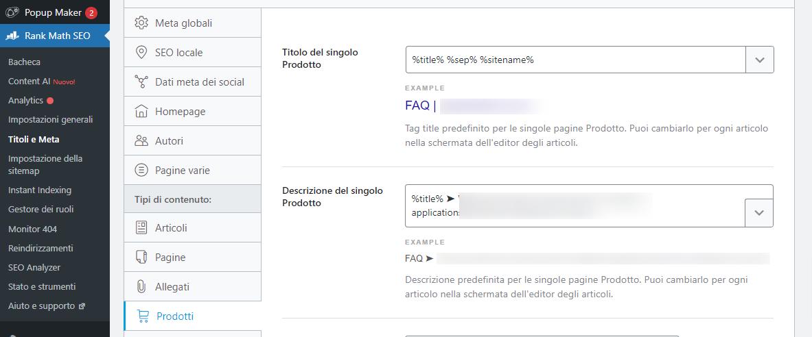812x337 pixels.
Task: Click the Allegati paperclip icon
Action: click(142, 287)
